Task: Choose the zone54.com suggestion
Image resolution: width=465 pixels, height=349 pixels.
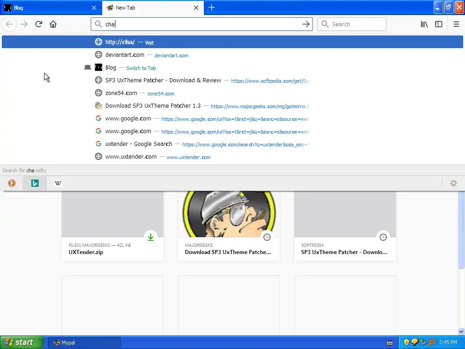Action: click(232, 93)
